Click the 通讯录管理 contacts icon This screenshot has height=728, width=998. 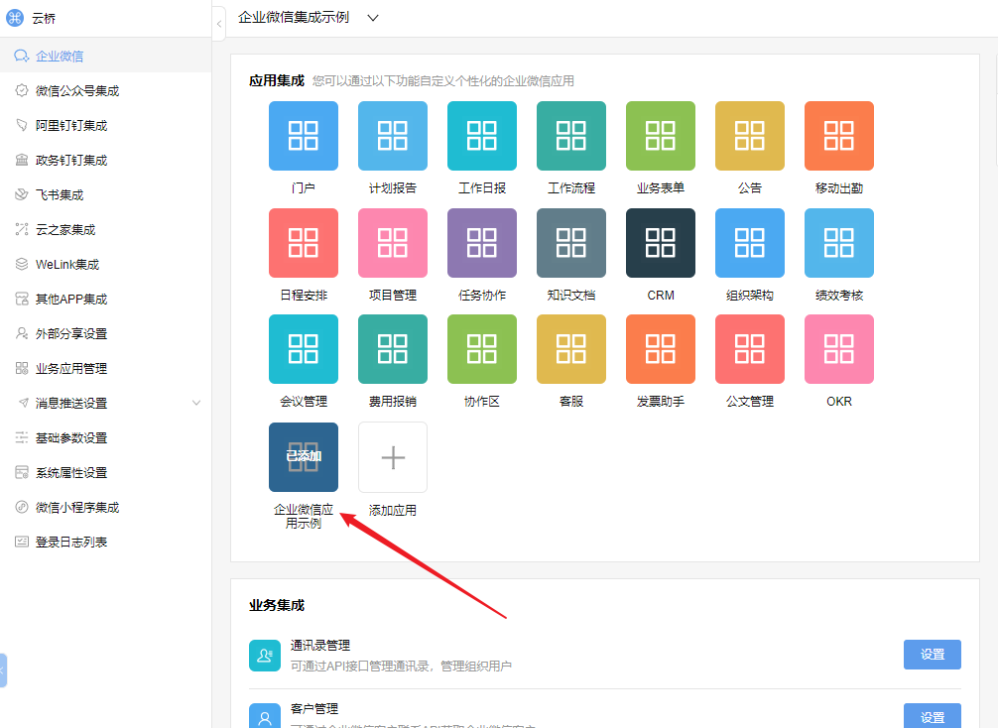coord(265,656)
